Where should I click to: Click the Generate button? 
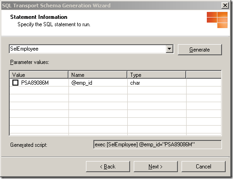point(200,50)
